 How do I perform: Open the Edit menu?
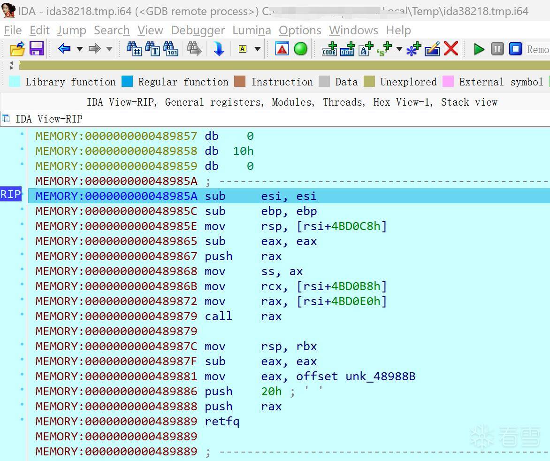tap(39, 31)
